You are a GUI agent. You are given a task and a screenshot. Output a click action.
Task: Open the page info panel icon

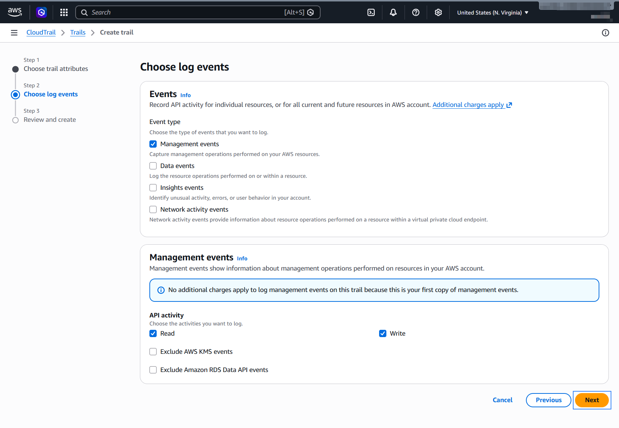pyautogui.click(x=606, y=33)
